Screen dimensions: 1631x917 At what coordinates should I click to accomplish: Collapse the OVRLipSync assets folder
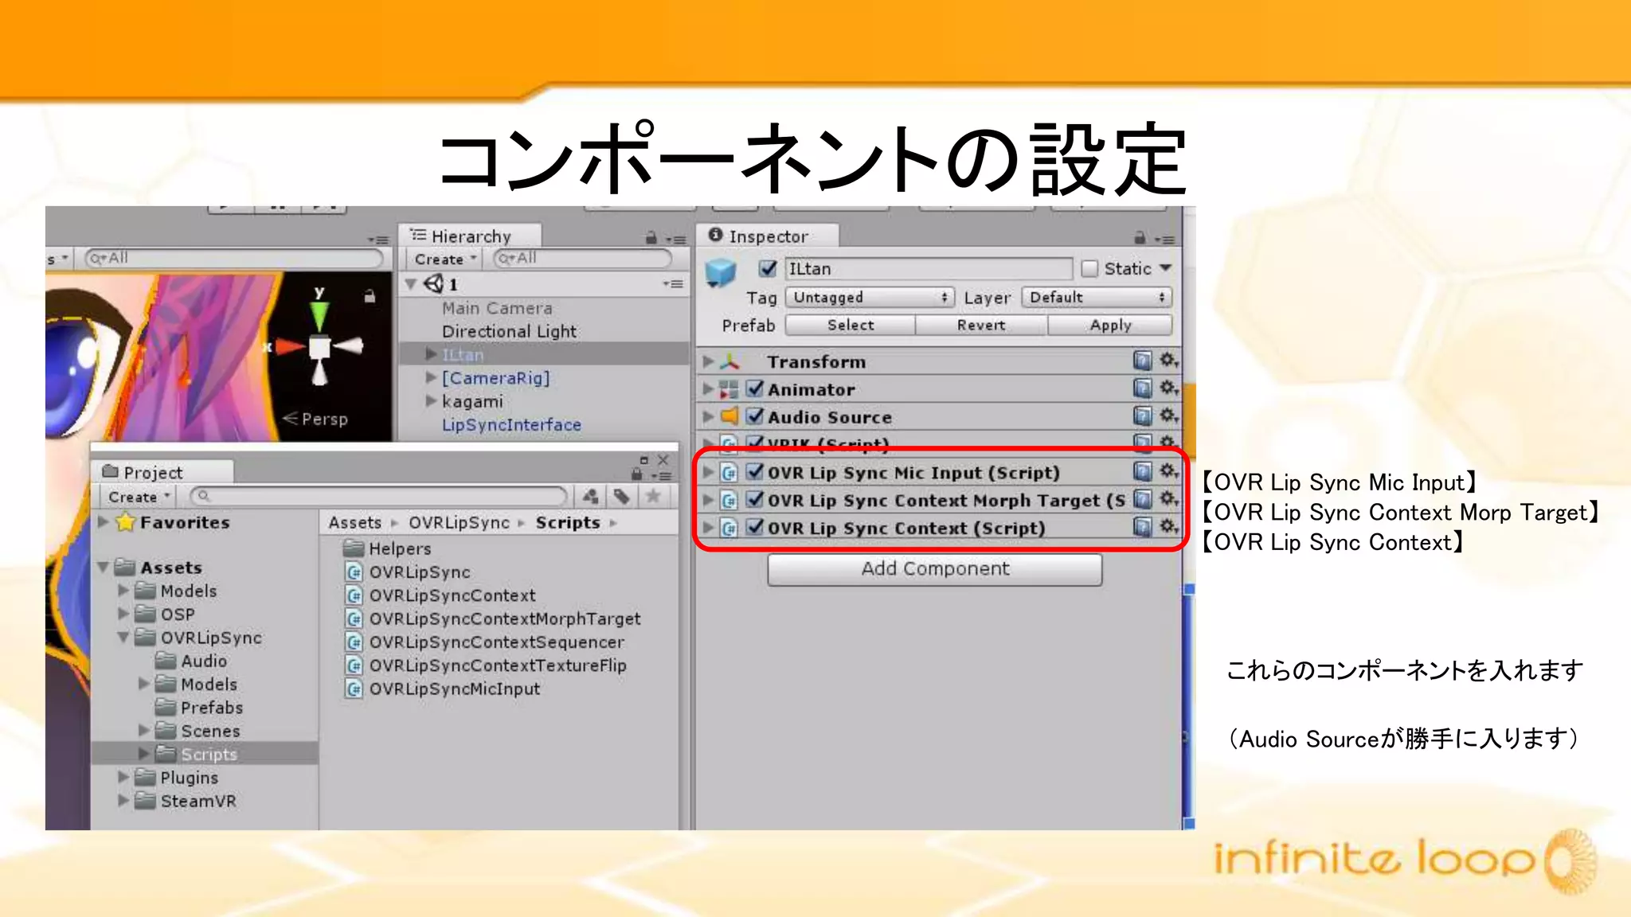[123, 638]
